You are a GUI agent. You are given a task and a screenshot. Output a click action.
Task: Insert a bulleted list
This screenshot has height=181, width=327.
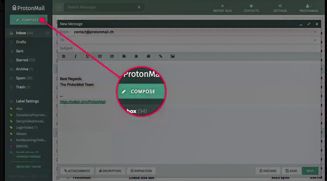click(100, 56)
